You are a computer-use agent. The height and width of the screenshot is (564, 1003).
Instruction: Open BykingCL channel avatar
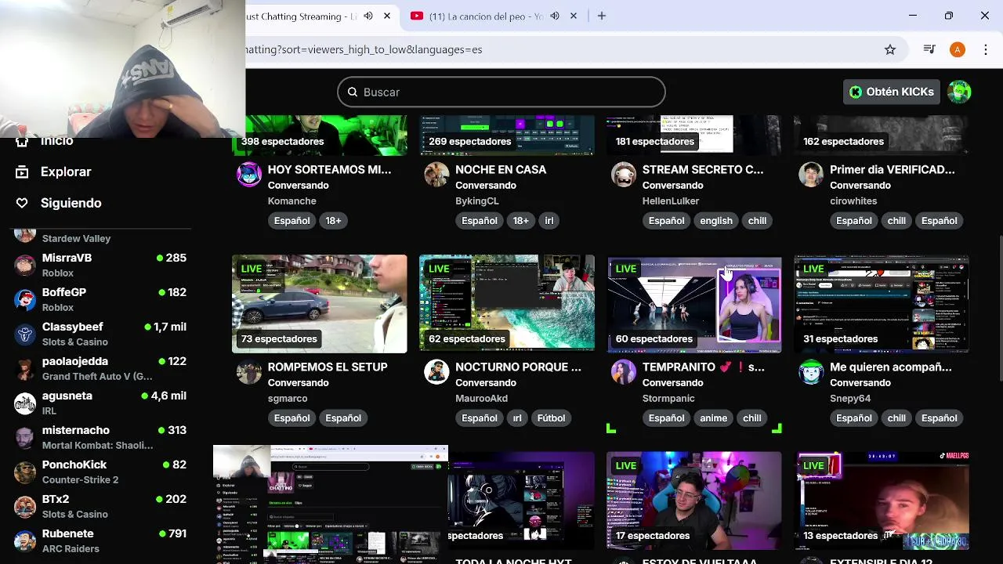[x=436, y=174]
